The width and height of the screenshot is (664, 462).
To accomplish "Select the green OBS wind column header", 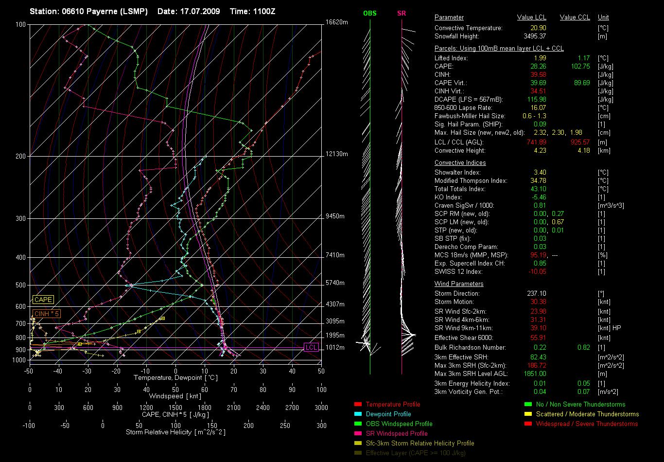I will click(369, 14).
